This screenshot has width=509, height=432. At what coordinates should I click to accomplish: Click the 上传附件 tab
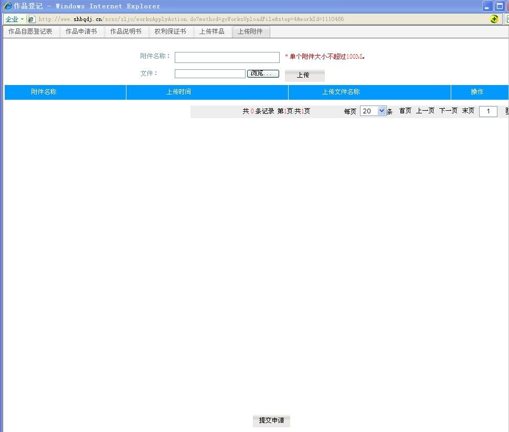point(250,31)
